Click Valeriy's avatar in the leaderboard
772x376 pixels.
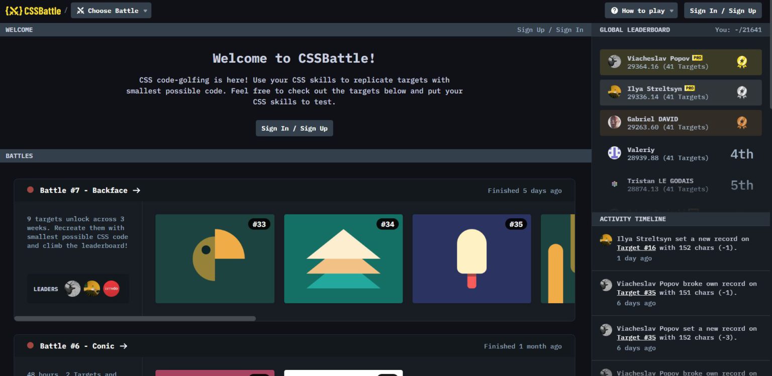tap(614, 153)
